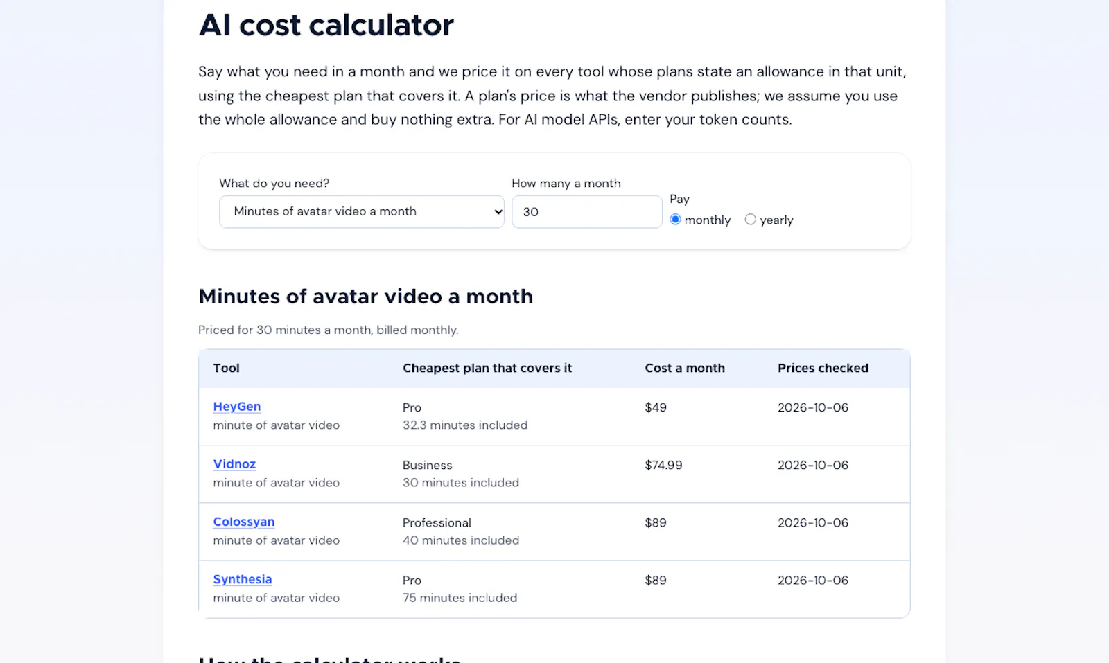Screen dimensions: 1109x663
Task: Click the Synthesia row date '2026-10-06'
Action: pyautogui.click(x=813, y=580)
